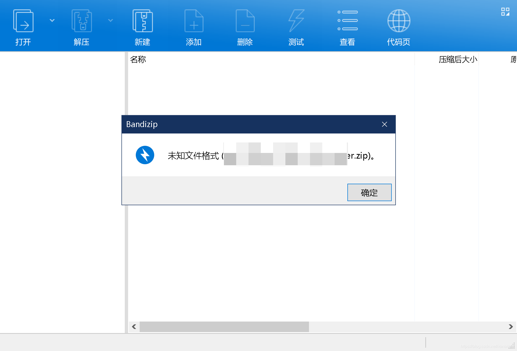
Task: Click the 删除 (Delete) file icon
Action: pyautogui.click(x=245, y=21)
